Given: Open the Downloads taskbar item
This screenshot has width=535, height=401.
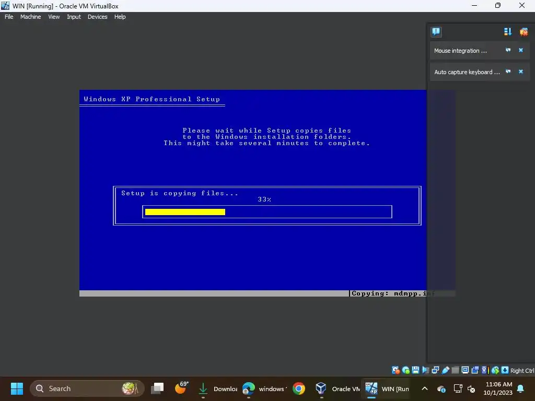Looking at the screenshot, I should click(217, 388).
